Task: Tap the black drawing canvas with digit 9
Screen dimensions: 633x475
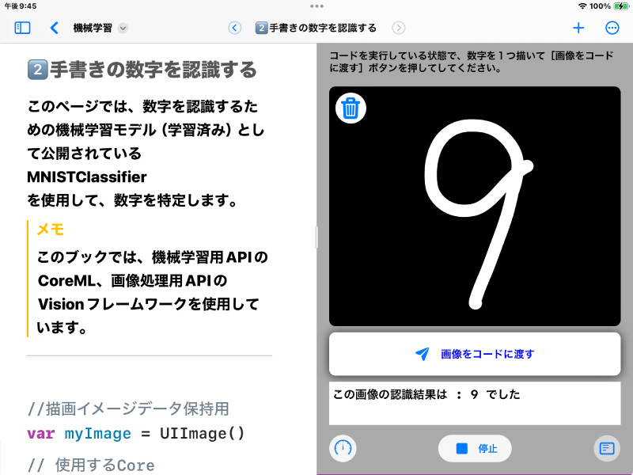Action: (x=475, y=206)
